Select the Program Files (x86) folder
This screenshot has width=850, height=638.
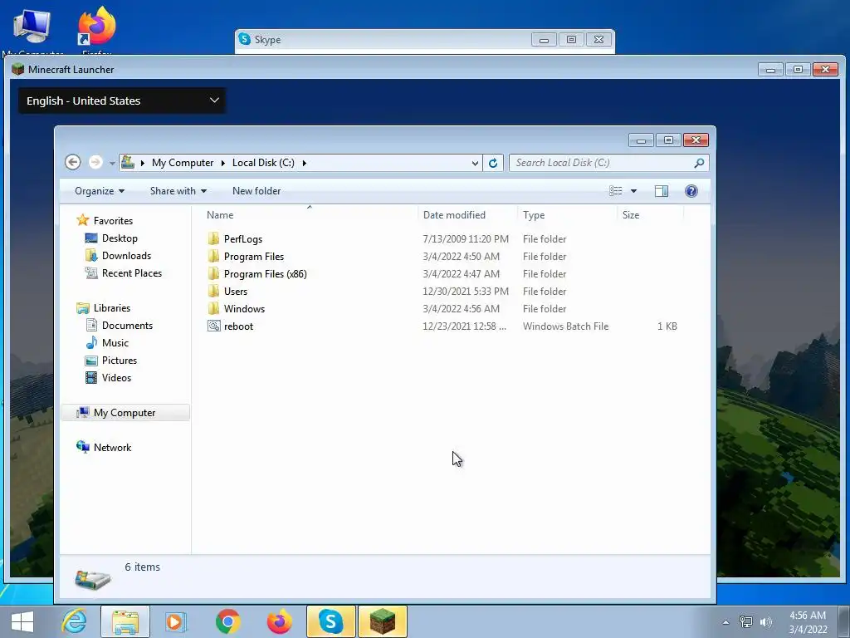pyautogui.click(x=265, y=274)
